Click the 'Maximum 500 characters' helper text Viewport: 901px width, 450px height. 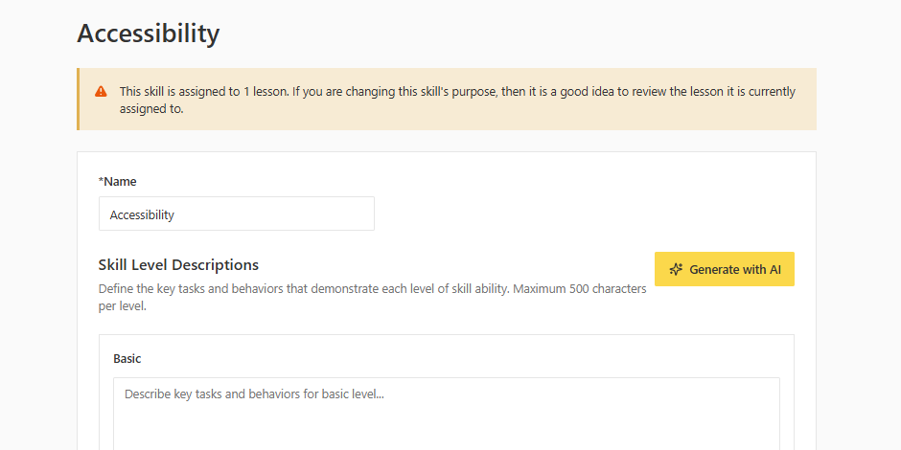coord(579,288)
